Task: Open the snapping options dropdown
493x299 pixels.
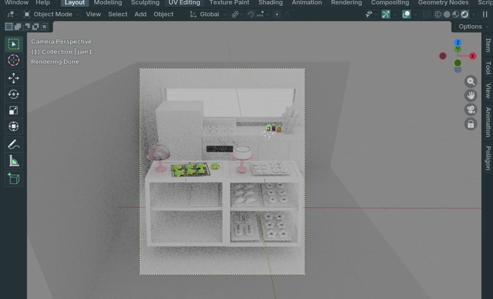Action: [263, 14]
